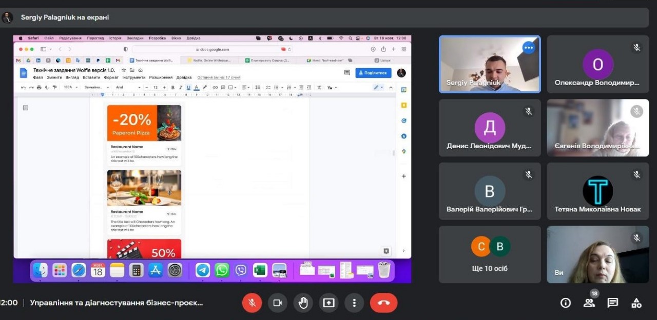657x320 pixels.
Task: Open the text color picker in Docs toolbar
Action: pyautogui.click(x=196, y=87)
